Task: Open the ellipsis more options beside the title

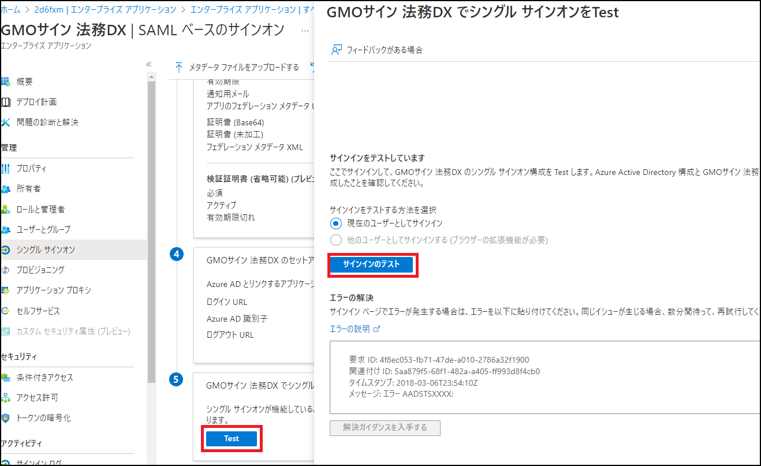Action: (305, 30)
